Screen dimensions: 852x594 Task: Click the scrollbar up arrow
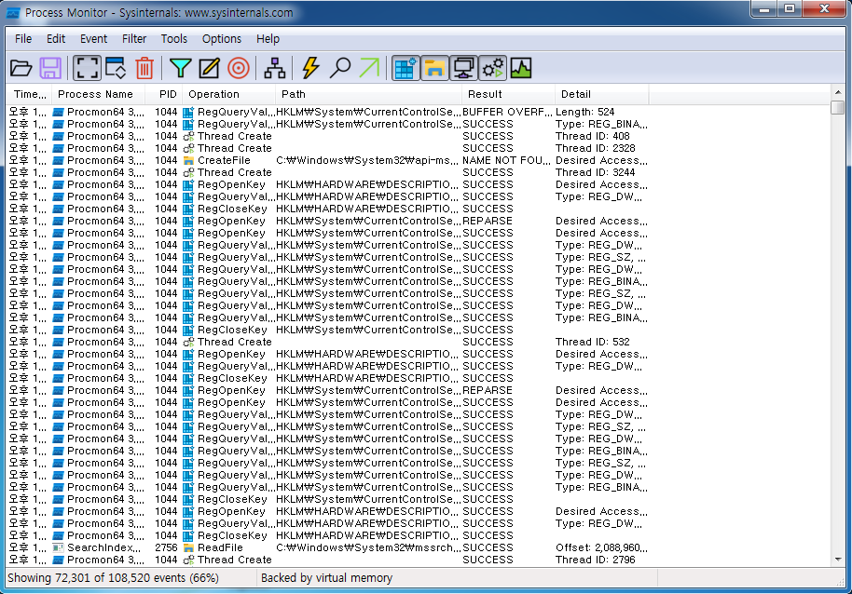(837, 92)
